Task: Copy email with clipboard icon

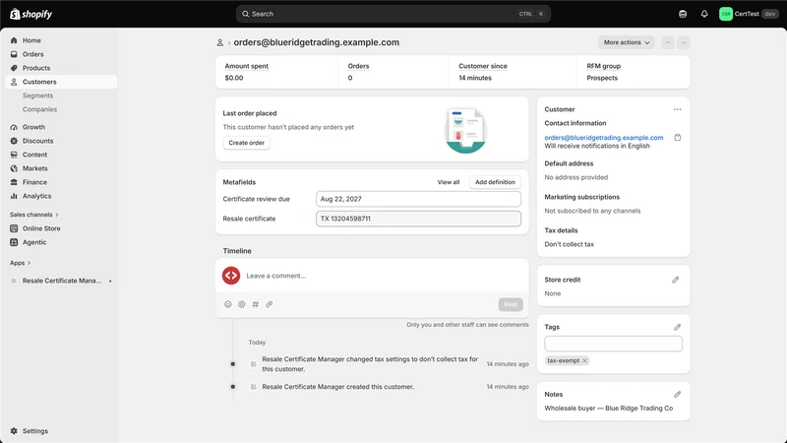Action: pyautogui.click(x=678, y=138)
